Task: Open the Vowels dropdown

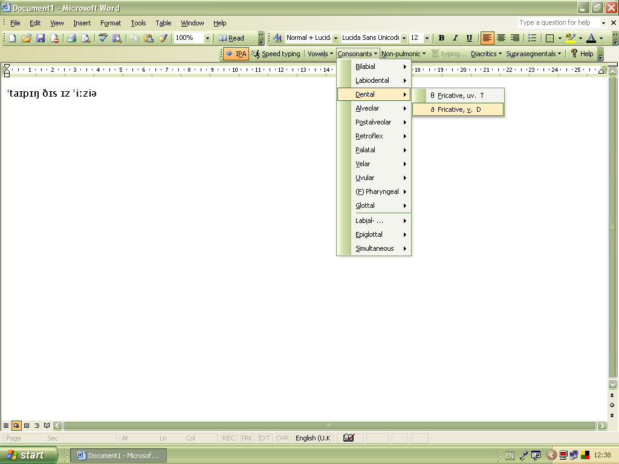Action: pos(319,53)
